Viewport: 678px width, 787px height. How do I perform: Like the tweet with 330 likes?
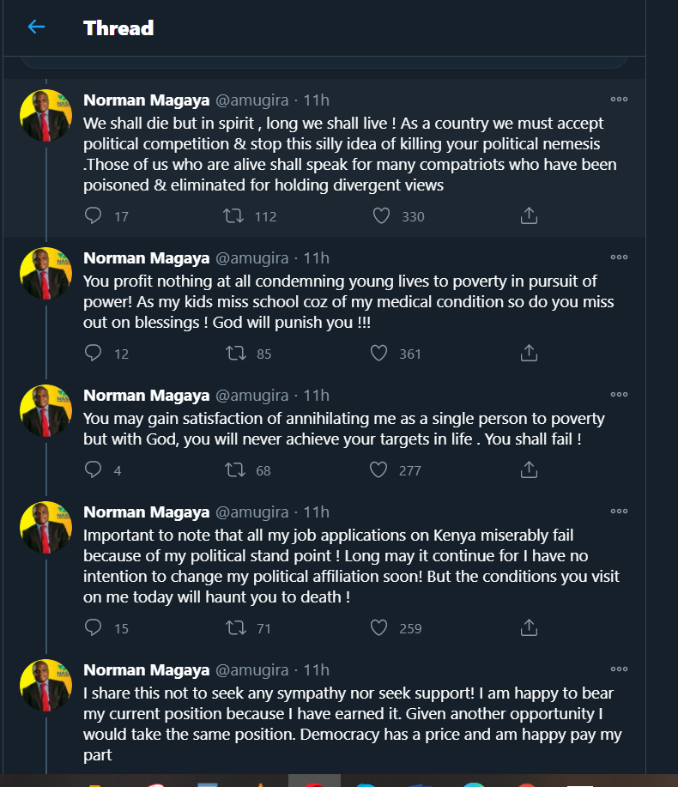click(381, 215)
